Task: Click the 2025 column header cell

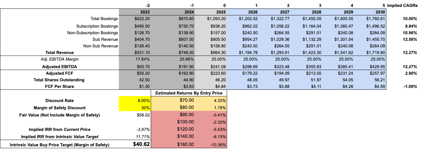Action: [x=211, y=12]
